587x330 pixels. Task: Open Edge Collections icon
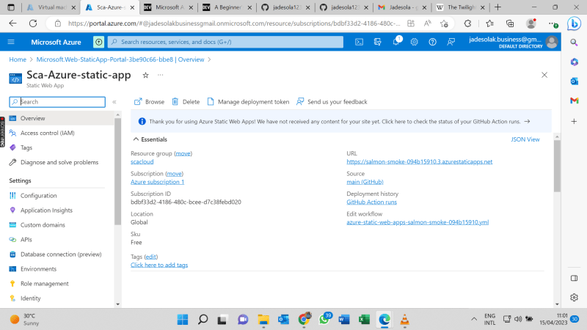(510, 23)
